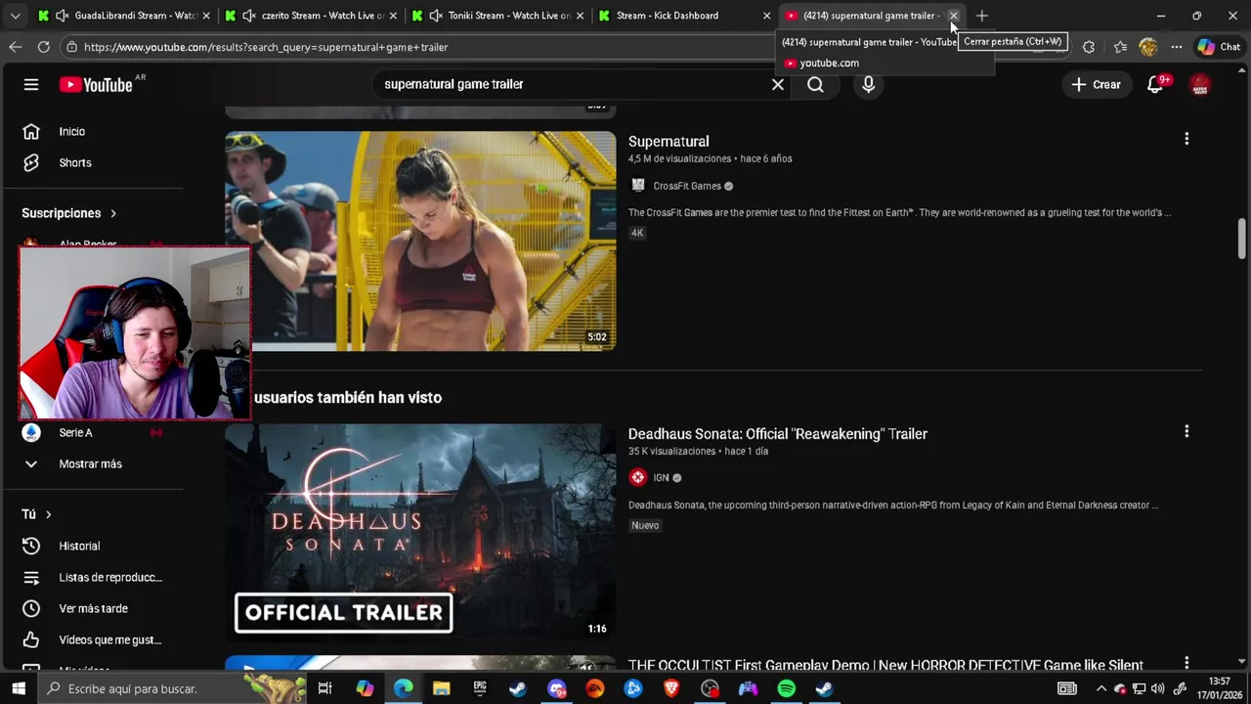This screenshot has height=704, width=1251.
Task: Open the CrossFit Games channel name link
Action: [687, 186]
